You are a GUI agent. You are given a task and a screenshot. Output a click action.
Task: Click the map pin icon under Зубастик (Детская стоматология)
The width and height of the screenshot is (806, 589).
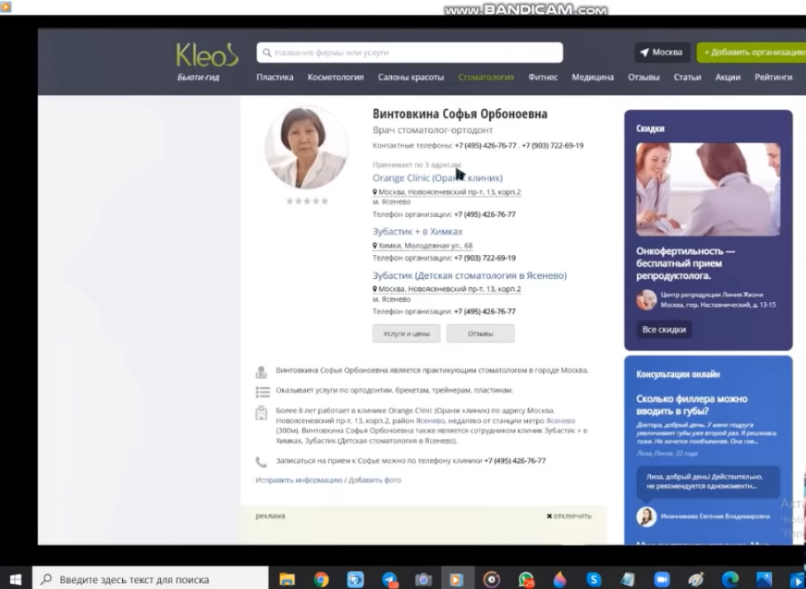coord(375,289)
